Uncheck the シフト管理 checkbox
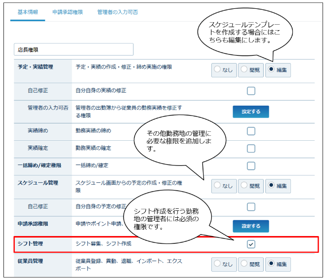The height and width of the screenshot is (280, 327). (251, 244)
